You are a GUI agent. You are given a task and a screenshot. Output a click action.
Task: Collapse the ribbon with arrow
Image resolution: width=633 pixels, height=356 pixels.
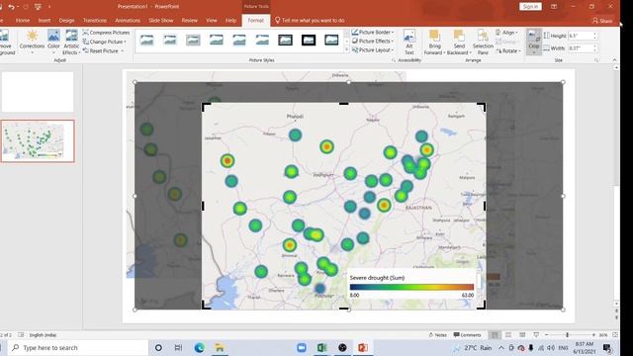(614, 60)
